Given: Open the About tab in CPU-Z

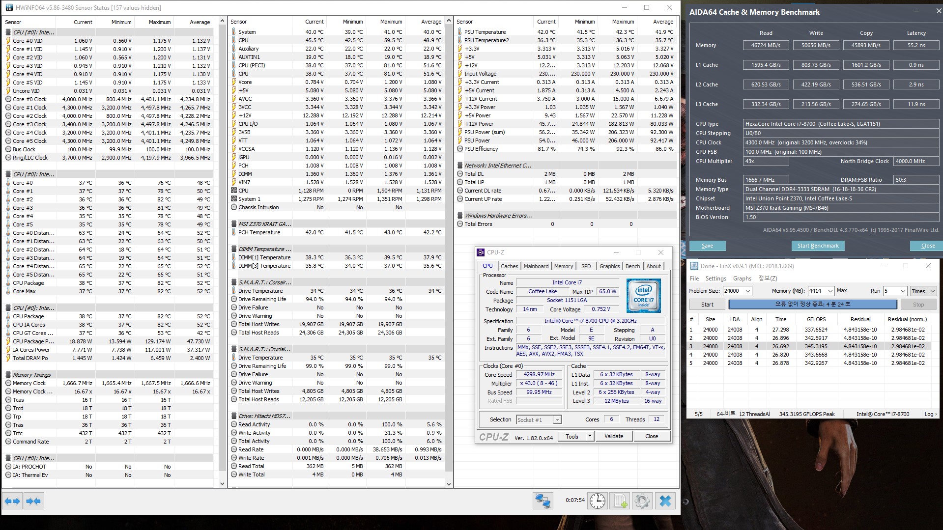Looking at the screenshot, I should coord(654,266).
